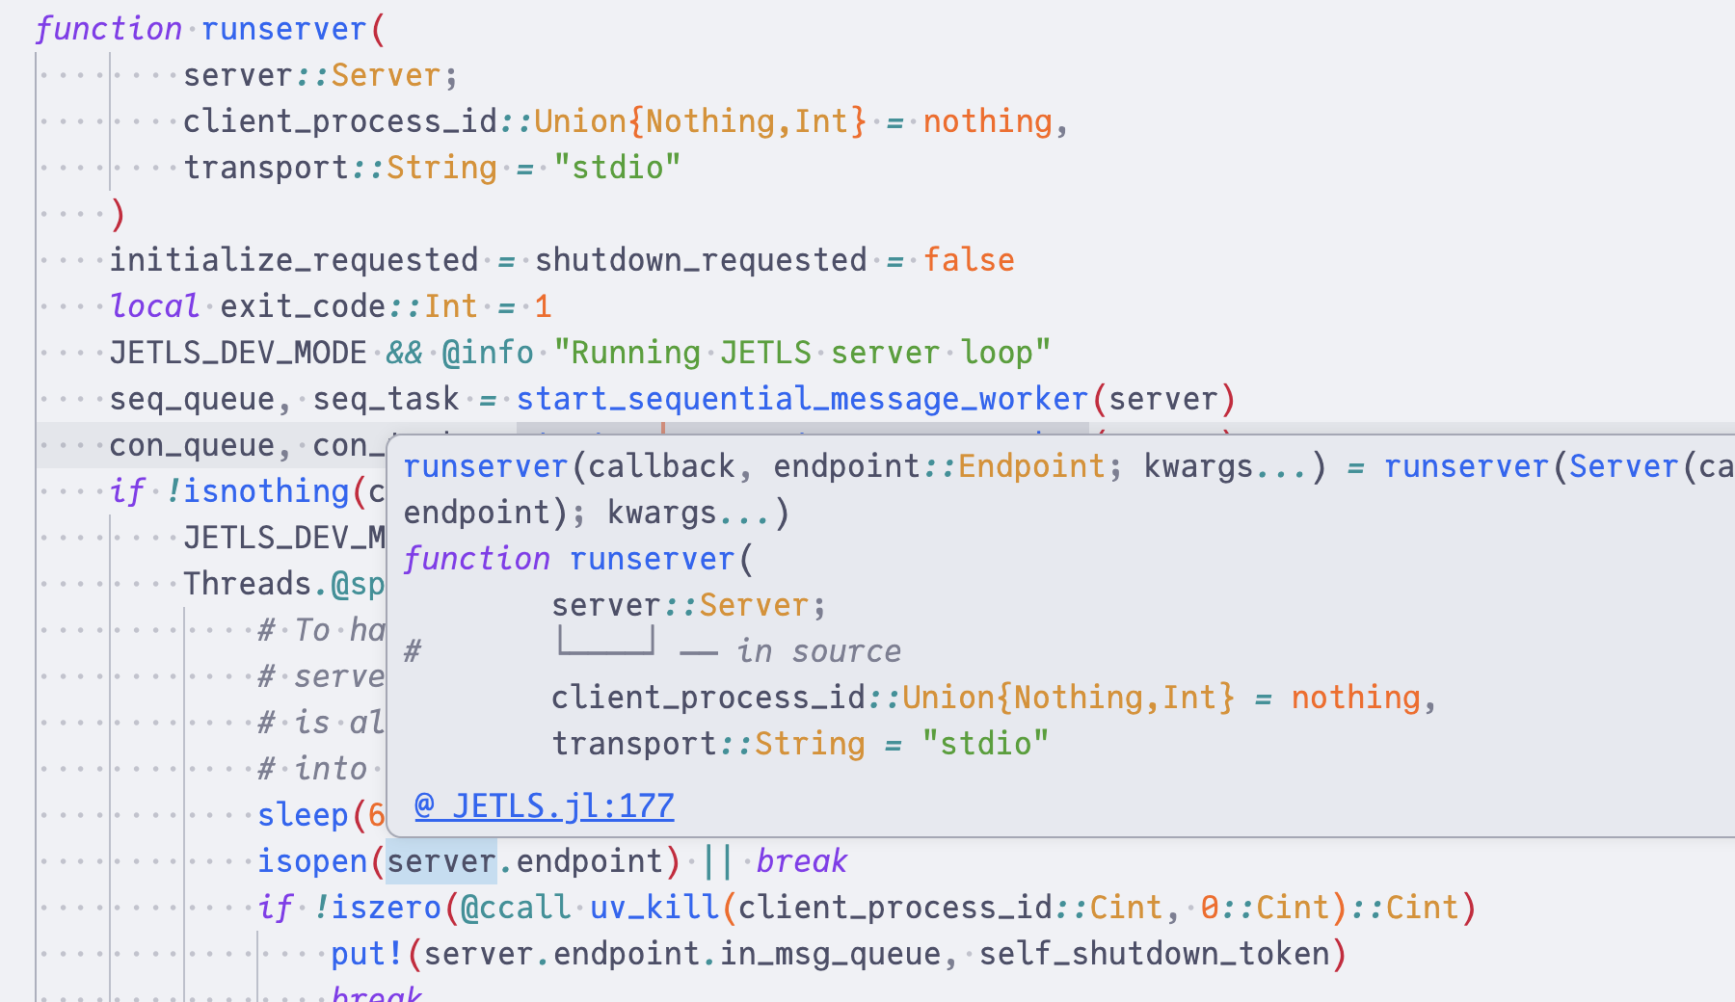Click 'Union{Nothing,Int}' type in editor signature
1735x1002 pixels.
click(701, 121)
